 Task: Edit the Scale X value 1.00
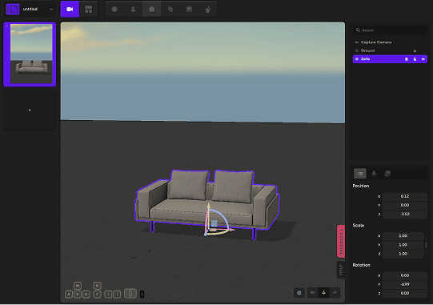(x=403, y=235)
